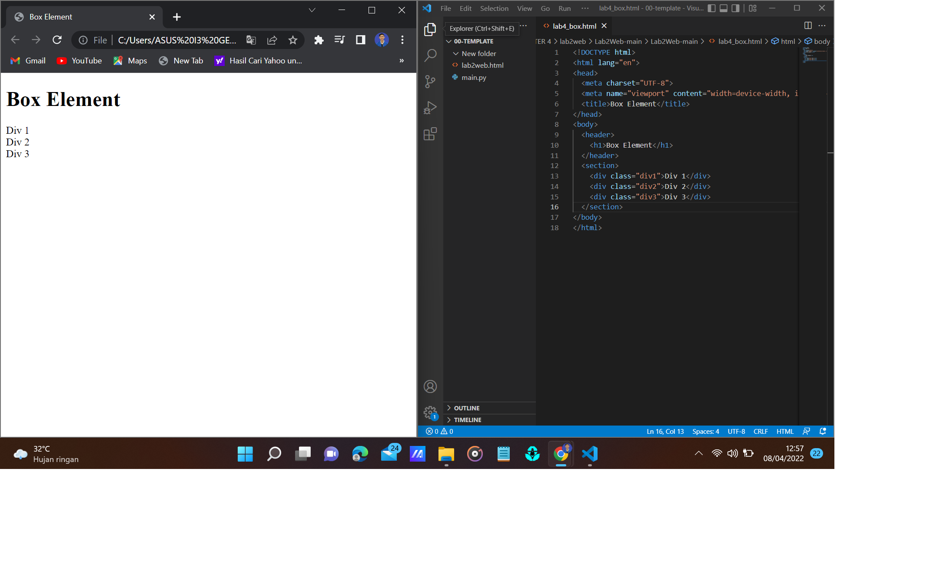Open the weather widget
930x581 pixels.
point(46,454)
